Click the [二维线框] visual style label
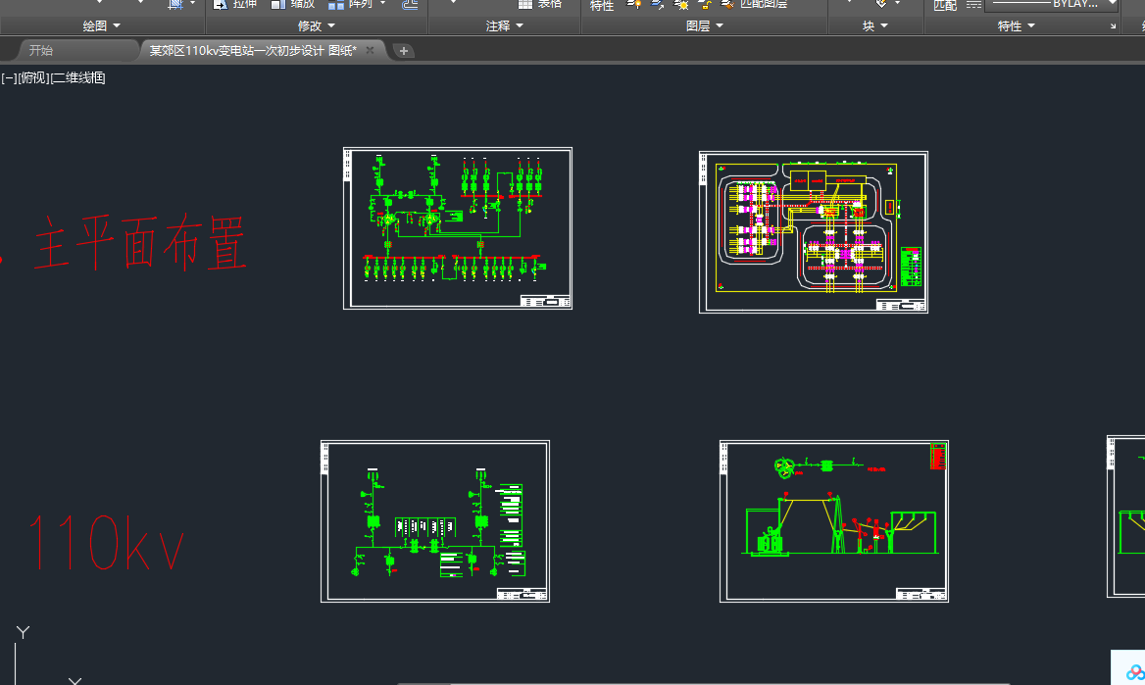The image size is (1145, 685). (x=77, y=77)
